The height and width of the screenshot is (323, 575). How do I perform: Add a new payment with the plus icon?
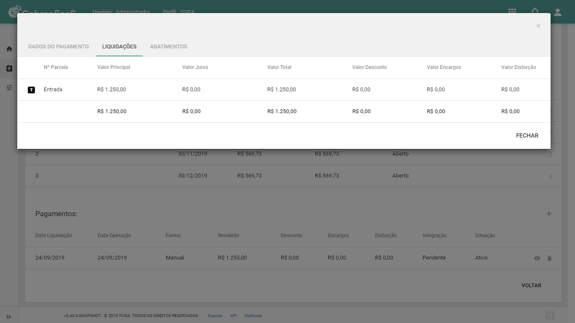(x=549, y=214)
